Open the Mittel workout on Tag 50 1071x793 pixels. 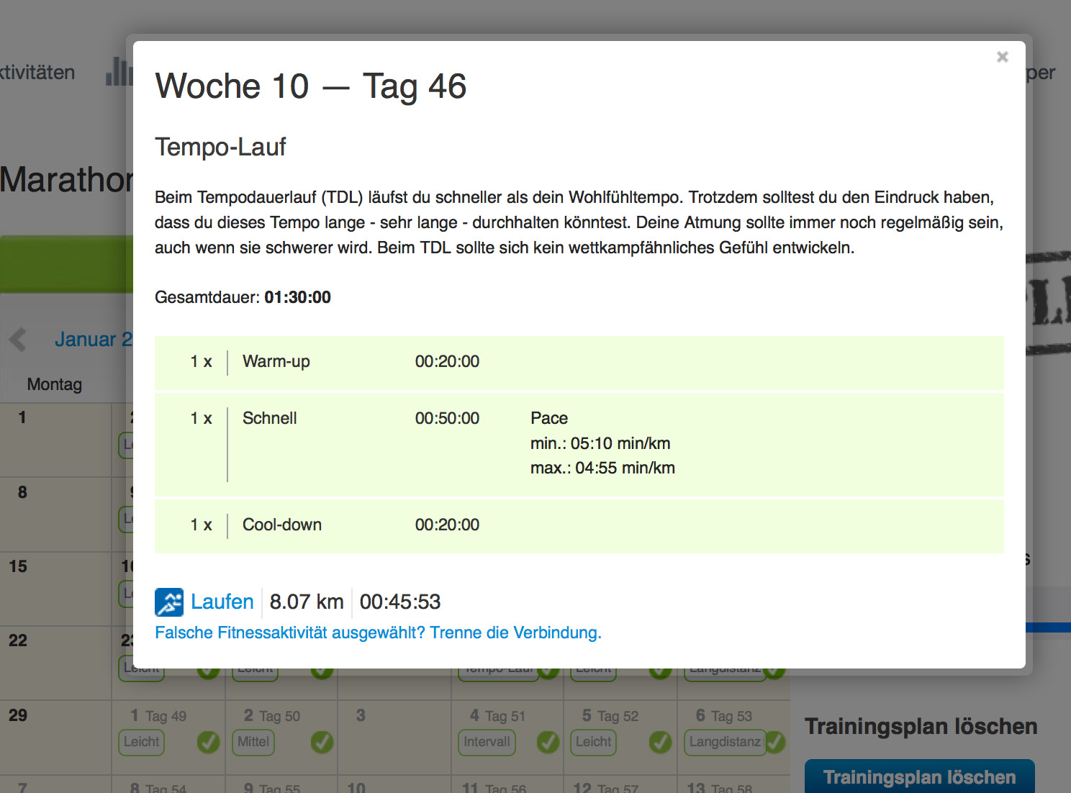(x=253, y=742)
